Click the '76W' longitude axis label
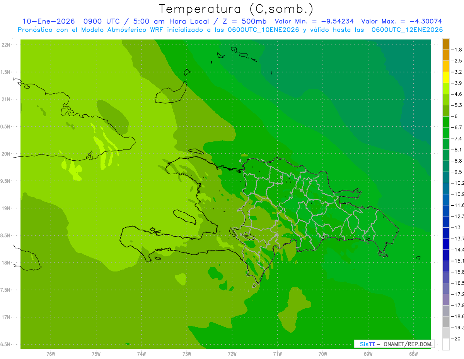This screenshot has width=464, height=359. pyautogui.click(x=51, y=354)
